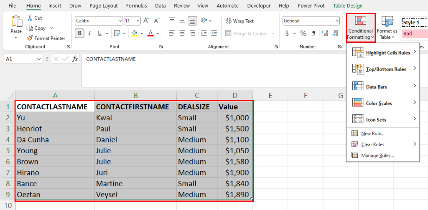Image resolution: width=428 pixels, height=210 pixels.
Task: Open the fill color dropdown arrow
Action: click(141, 33)
